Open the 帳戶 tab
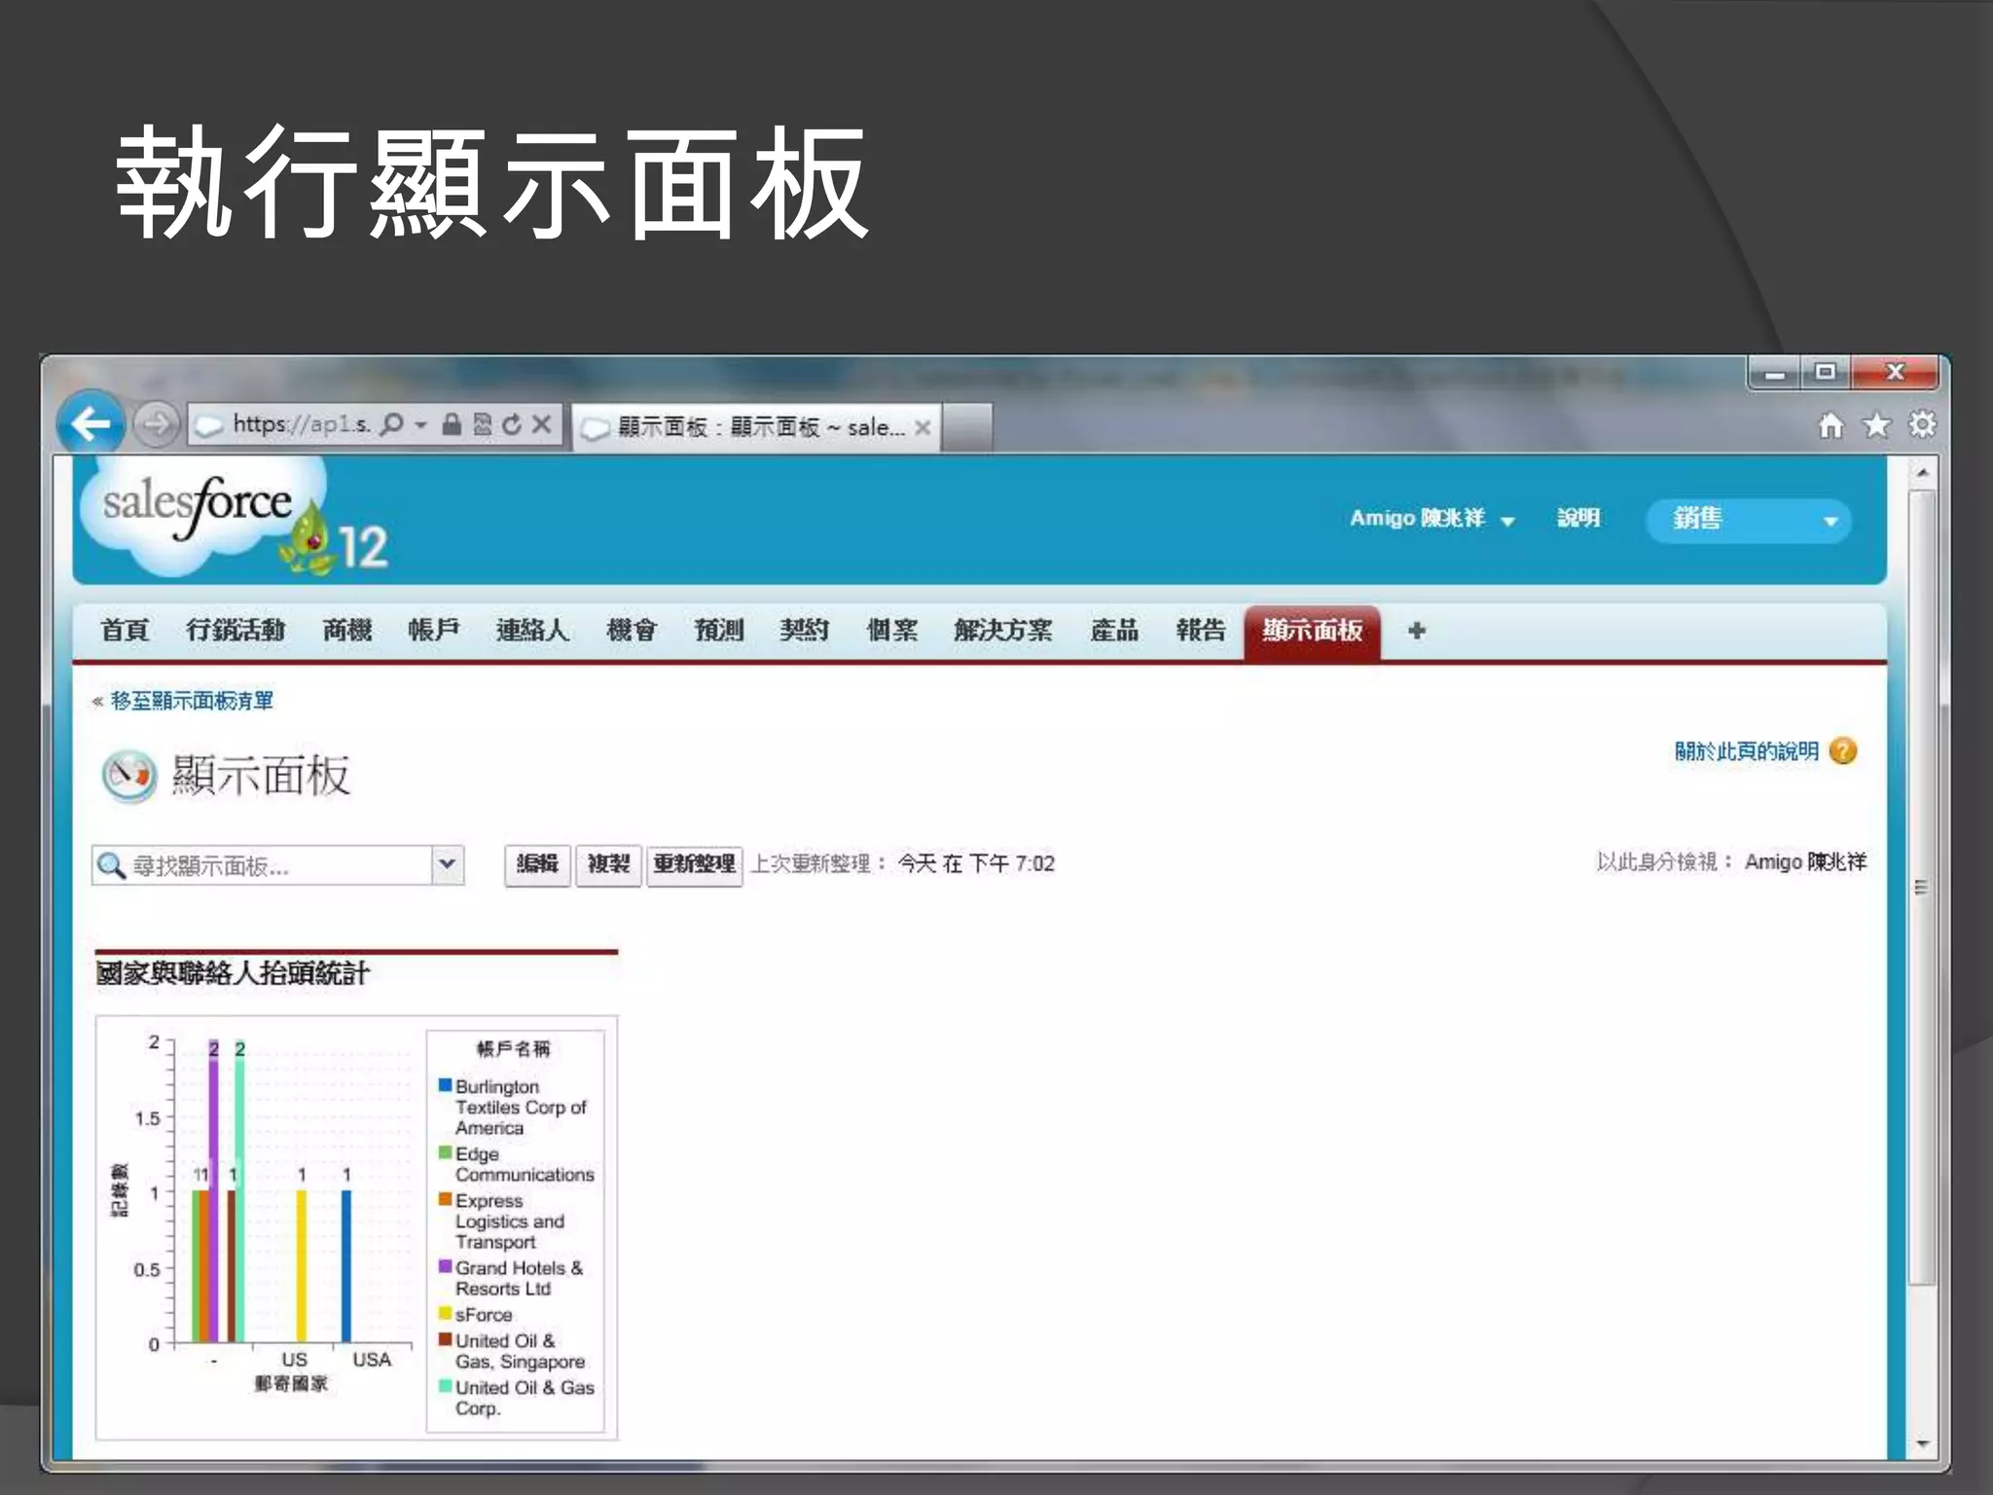Image resolution: width=1993 pixels, height=1495 pixels. (x=433, y=631)
